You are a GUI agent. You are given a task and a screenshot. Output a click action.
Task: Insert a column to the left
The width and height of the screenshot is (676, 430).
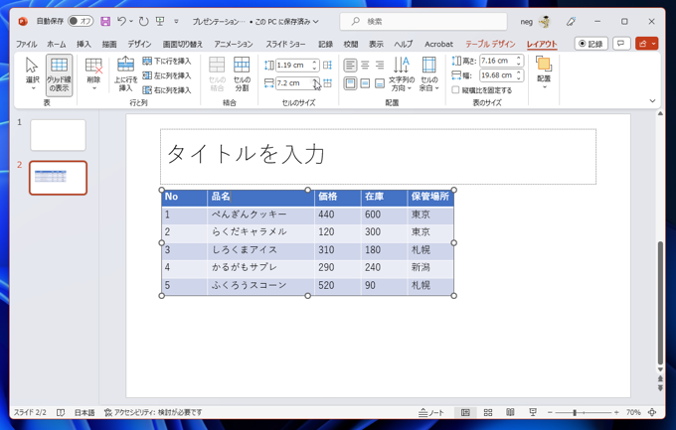pyautogui.click(x=167, y=75)
